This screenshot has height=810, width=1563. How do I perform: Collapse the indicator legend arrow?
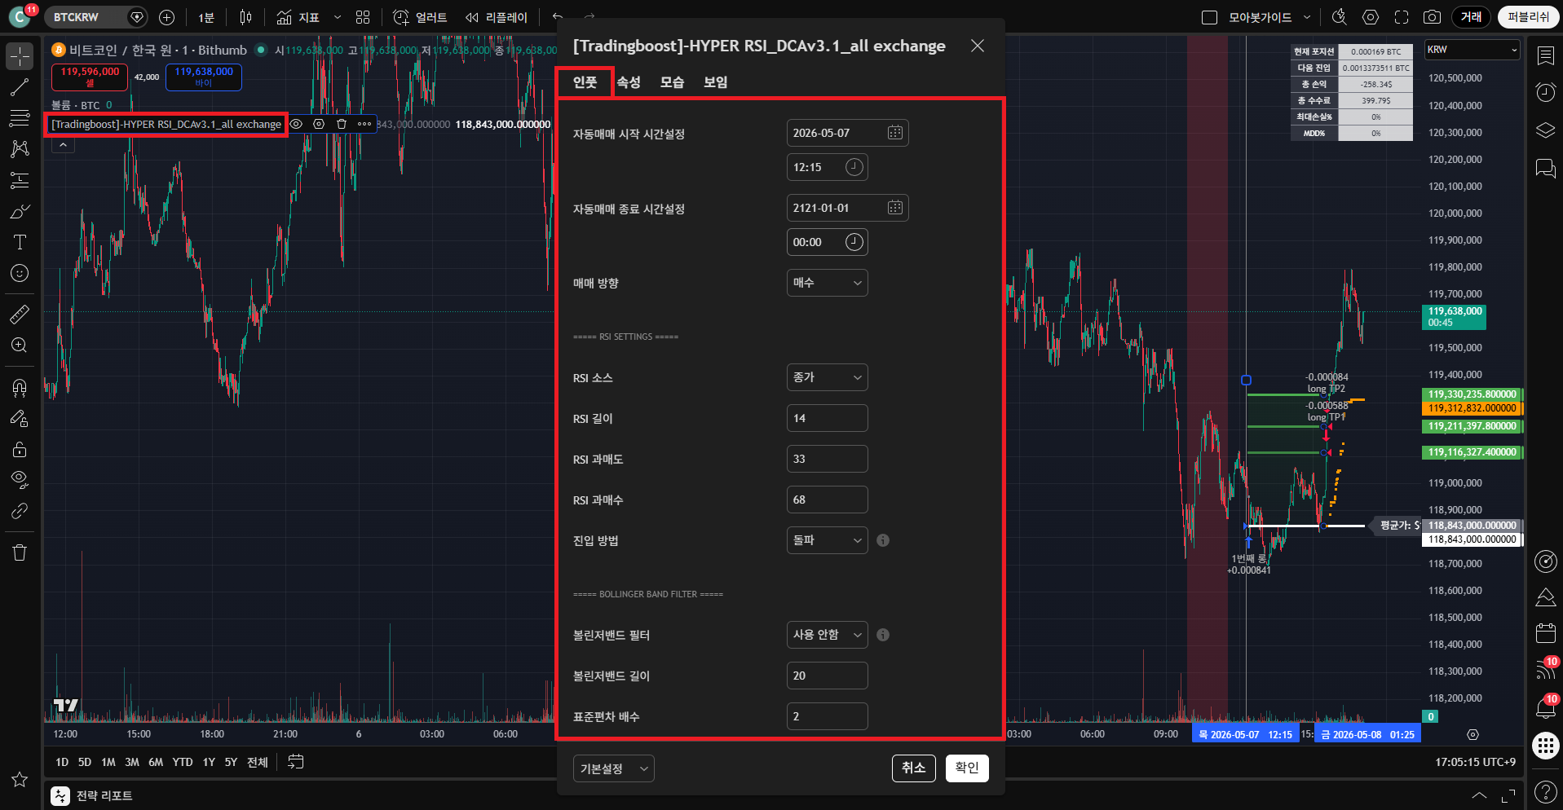[63, 145]
